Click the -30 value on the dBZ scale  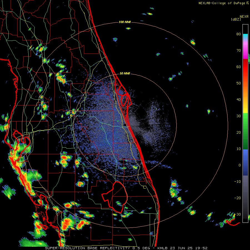click(237, 214)
